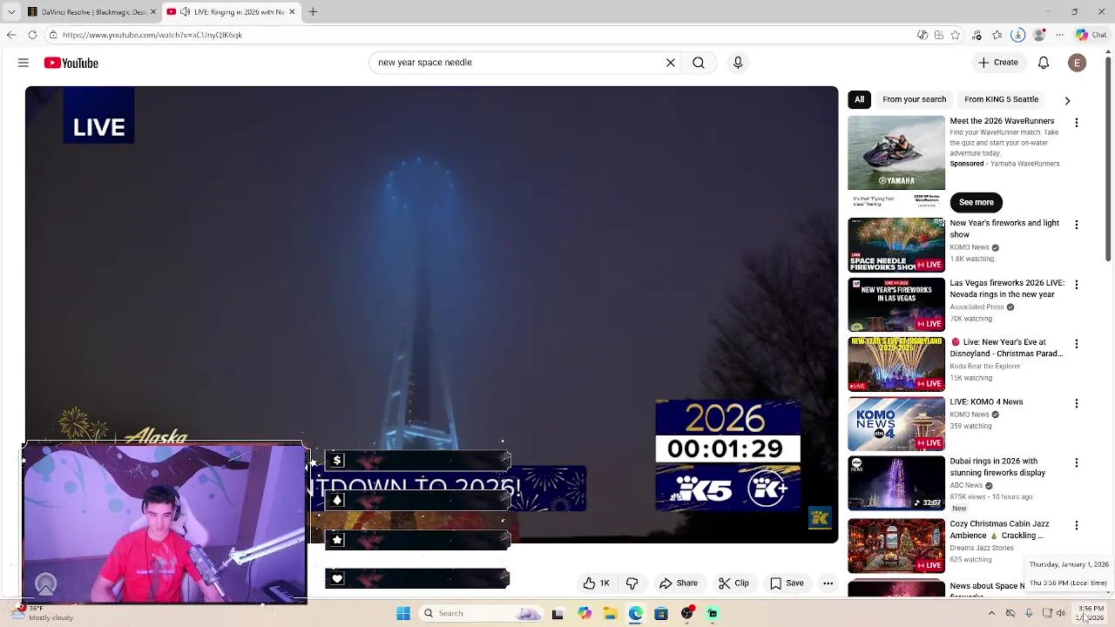Open options for Cozy Christmas Cabin Jazz

click(1077, 525)
